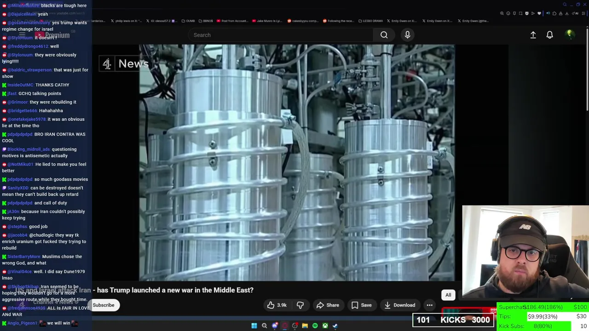
Task: Open the browser AI assistant icon
Action: [x=575, y=13]
